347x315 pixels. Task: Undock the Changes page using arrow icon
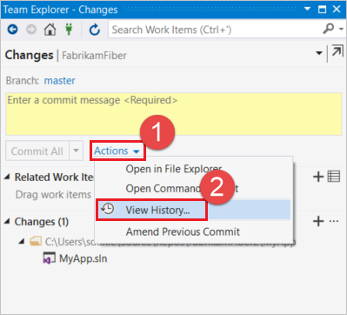click(x=337, y=51)
